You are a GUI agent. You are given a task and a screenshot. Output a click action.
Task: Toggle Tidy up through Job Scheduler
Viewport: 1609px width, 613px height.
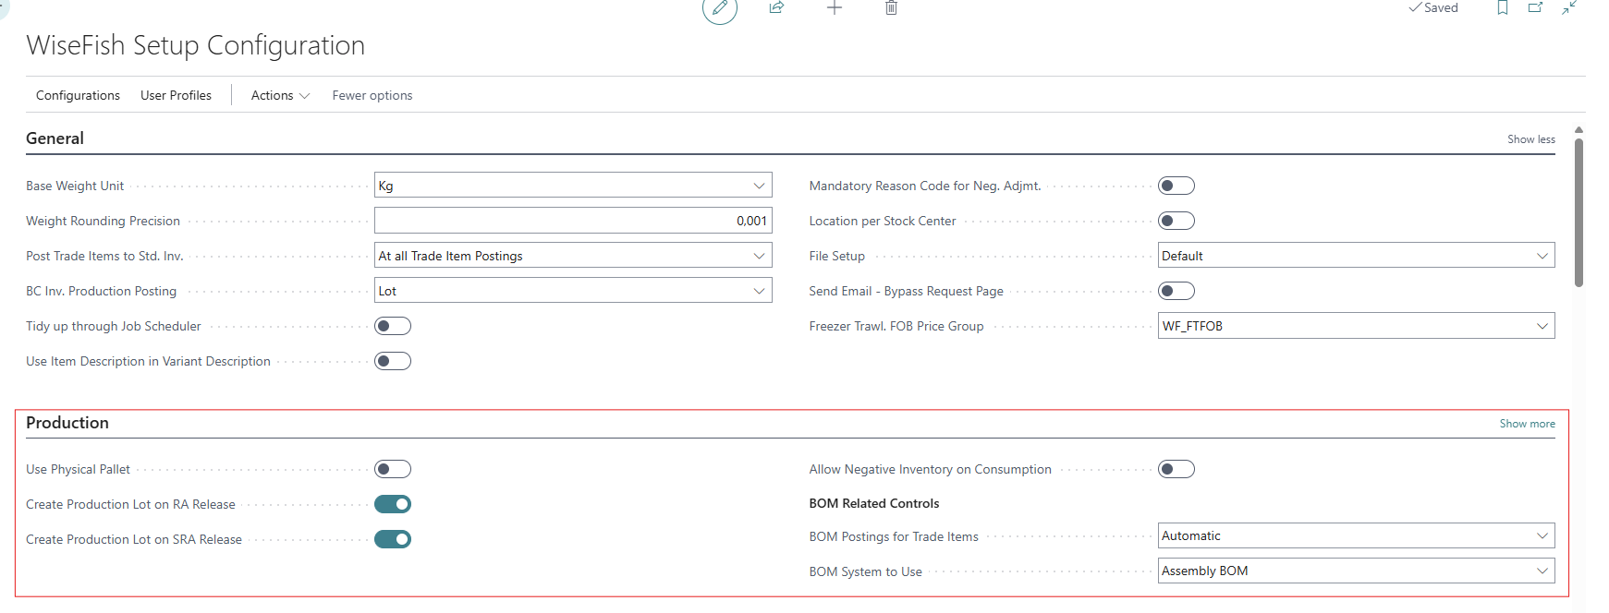click(393, 326)
